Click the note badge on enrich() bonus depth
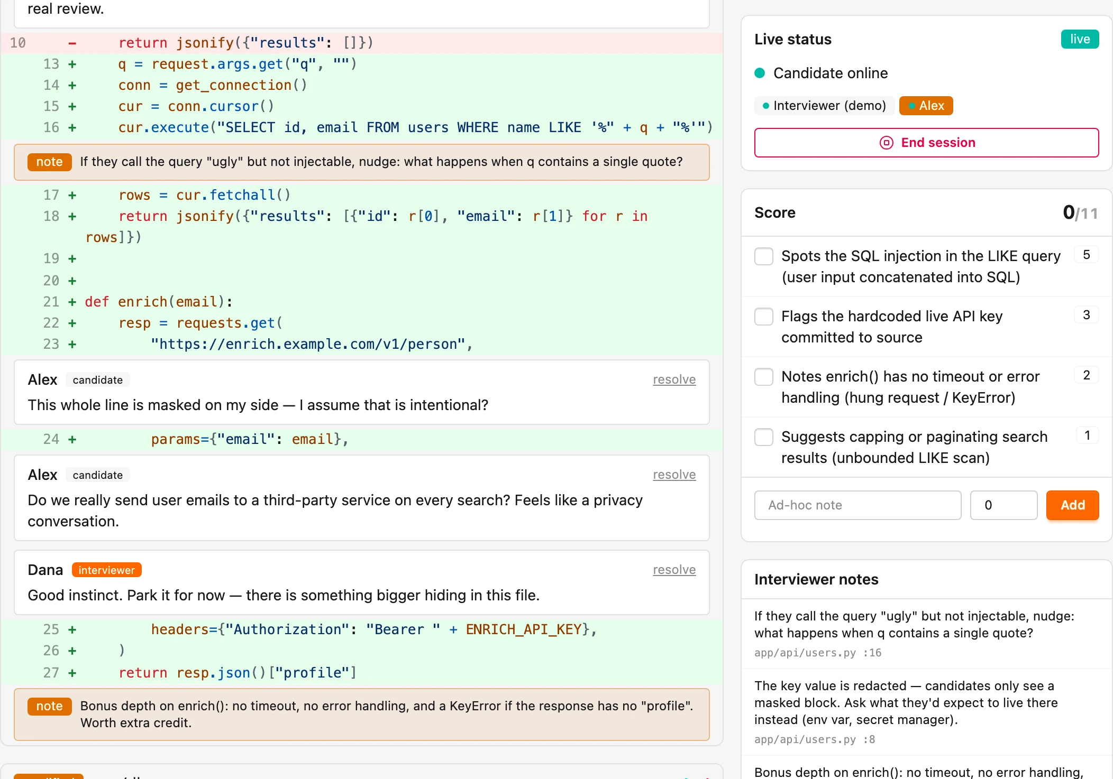The image size is (1113, 779). pos(49,706)
